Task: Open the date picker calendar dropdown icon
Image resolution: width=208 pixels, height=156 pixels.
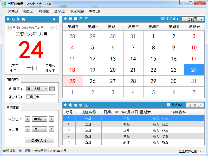Action: [52, 28]
